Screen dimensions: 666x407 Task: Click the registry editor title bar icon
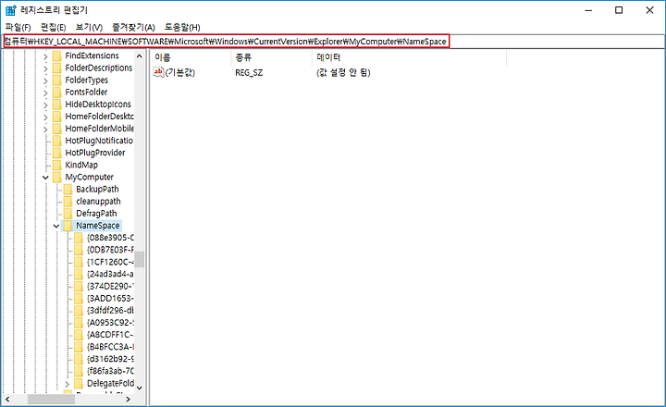[x=11, y=10]
